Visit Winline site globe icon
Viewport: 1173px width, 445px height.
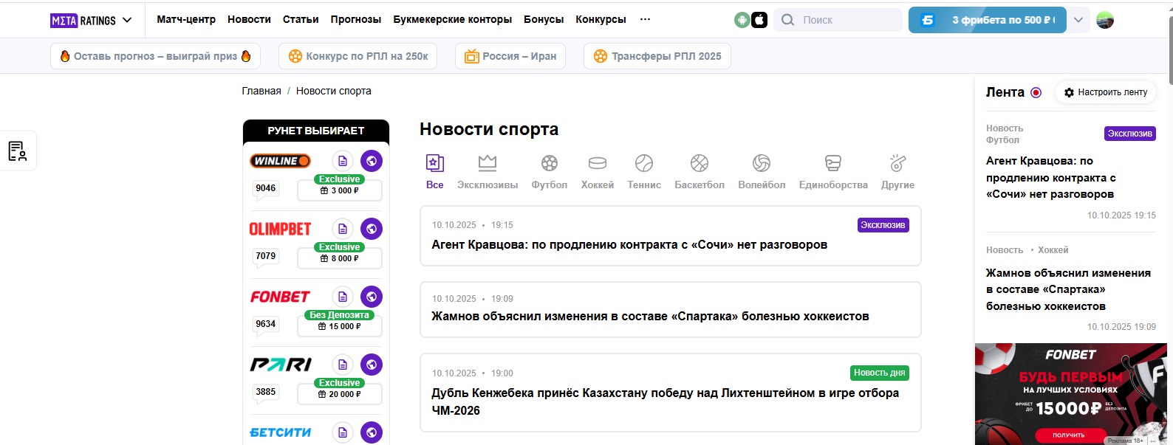click(372, 161)
